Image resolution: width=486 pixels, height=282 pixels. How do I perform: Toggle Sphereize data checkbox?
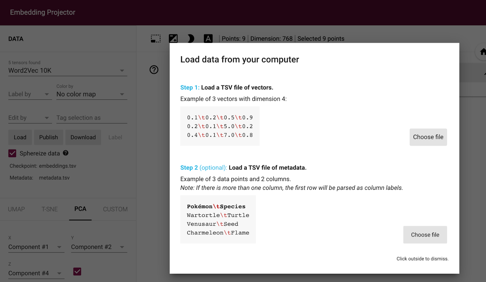(12, 153)
